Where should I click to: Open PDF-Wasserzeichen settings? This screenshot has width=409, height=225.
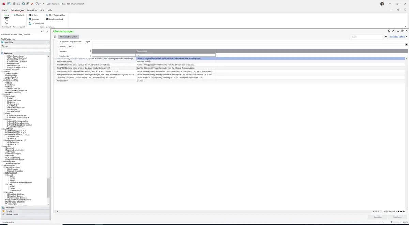(x=56, y=15)
